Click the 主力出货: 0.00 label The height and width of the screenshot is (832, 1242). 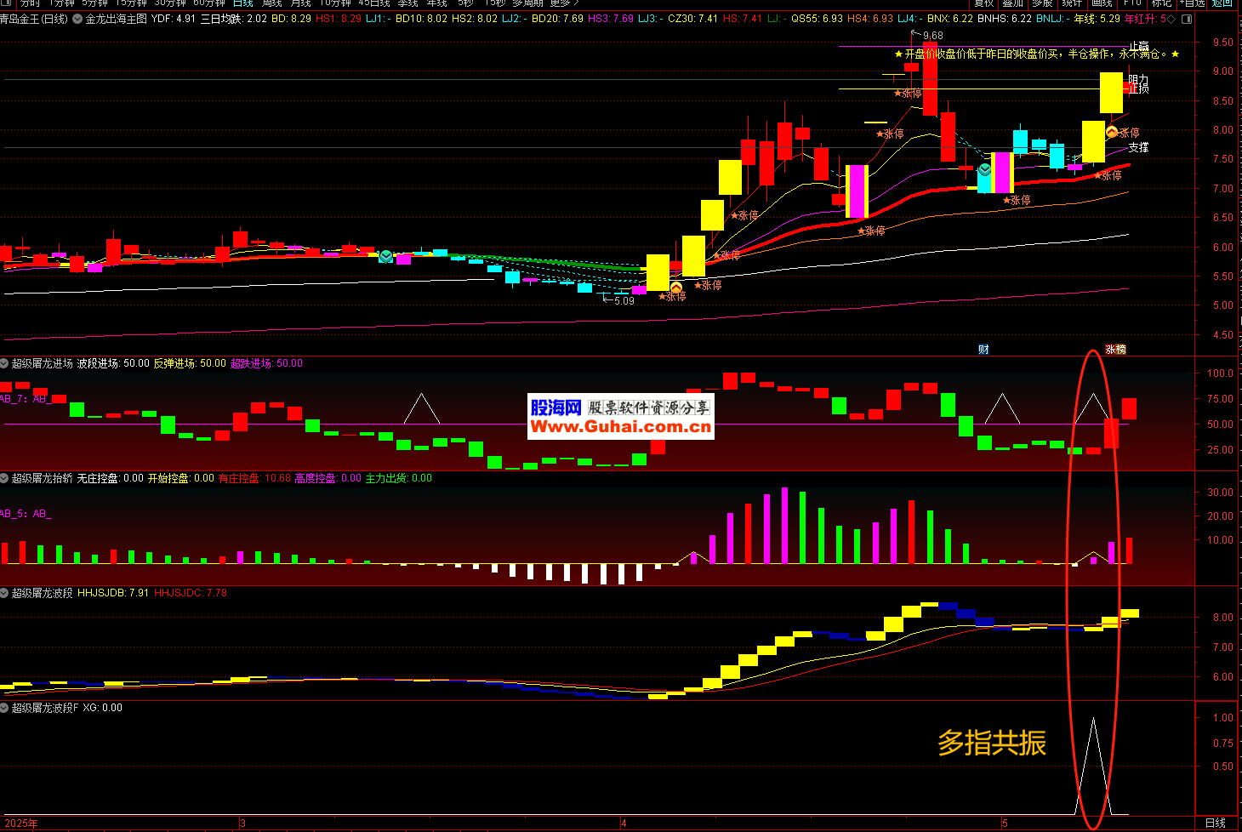[399, 478]
